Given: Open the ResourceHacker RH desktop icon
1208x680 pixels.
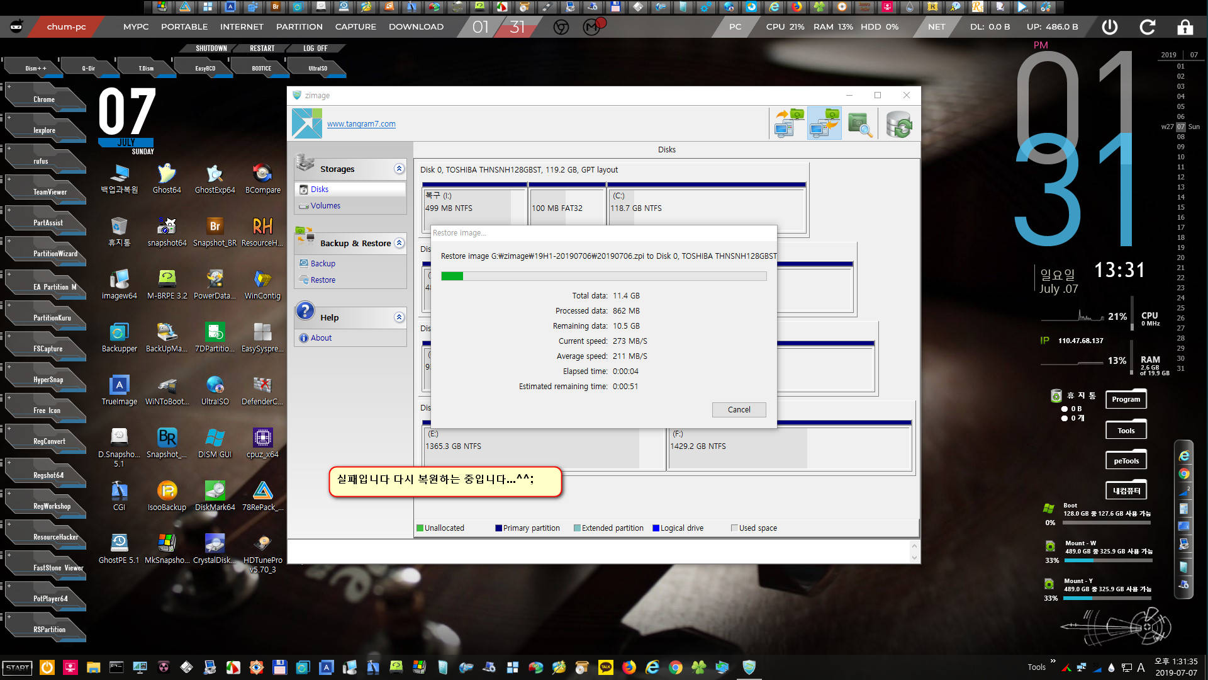Looking at the screenshot, I should [262, 232].
